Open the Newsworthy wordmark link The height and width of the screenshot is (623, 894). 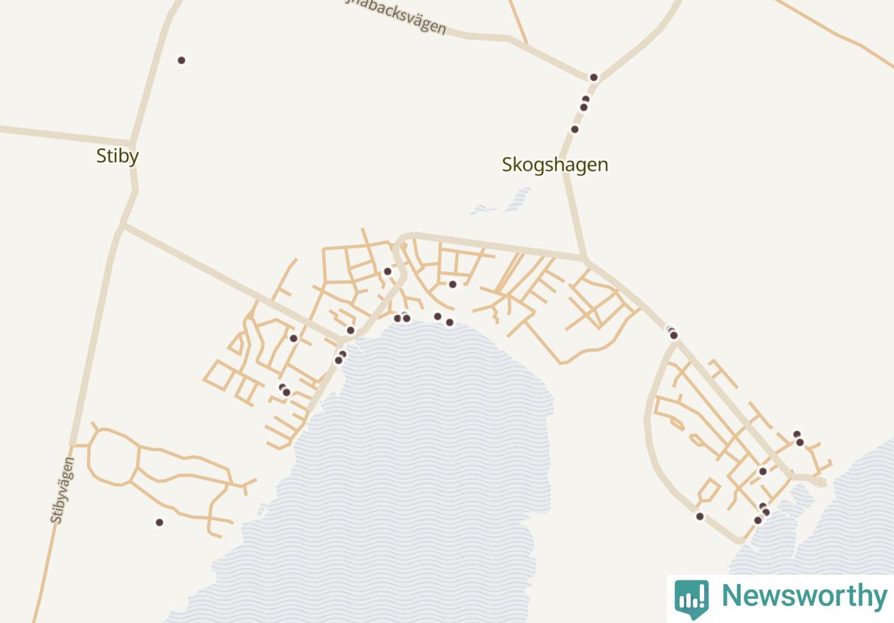tap(804, 596)
